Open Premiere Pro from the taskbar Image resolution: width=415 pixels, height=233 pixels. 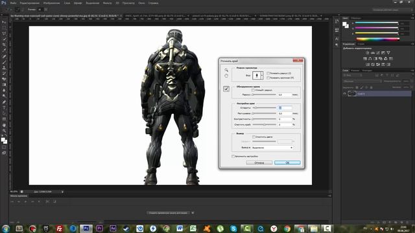pos(99,228)
